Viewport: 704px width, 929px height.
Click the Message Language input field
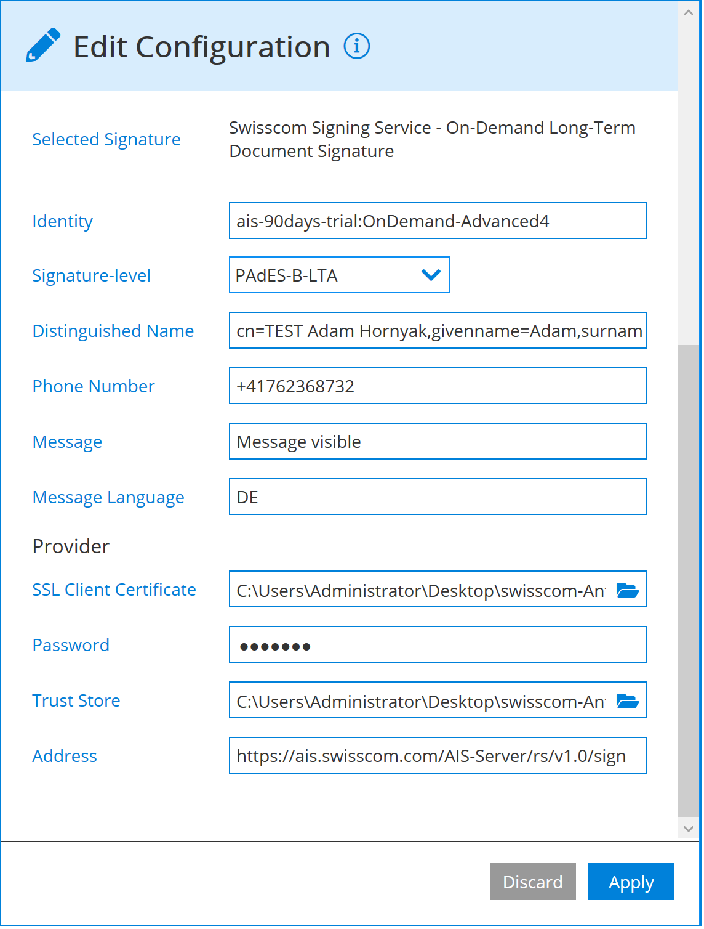click(438, 497)
